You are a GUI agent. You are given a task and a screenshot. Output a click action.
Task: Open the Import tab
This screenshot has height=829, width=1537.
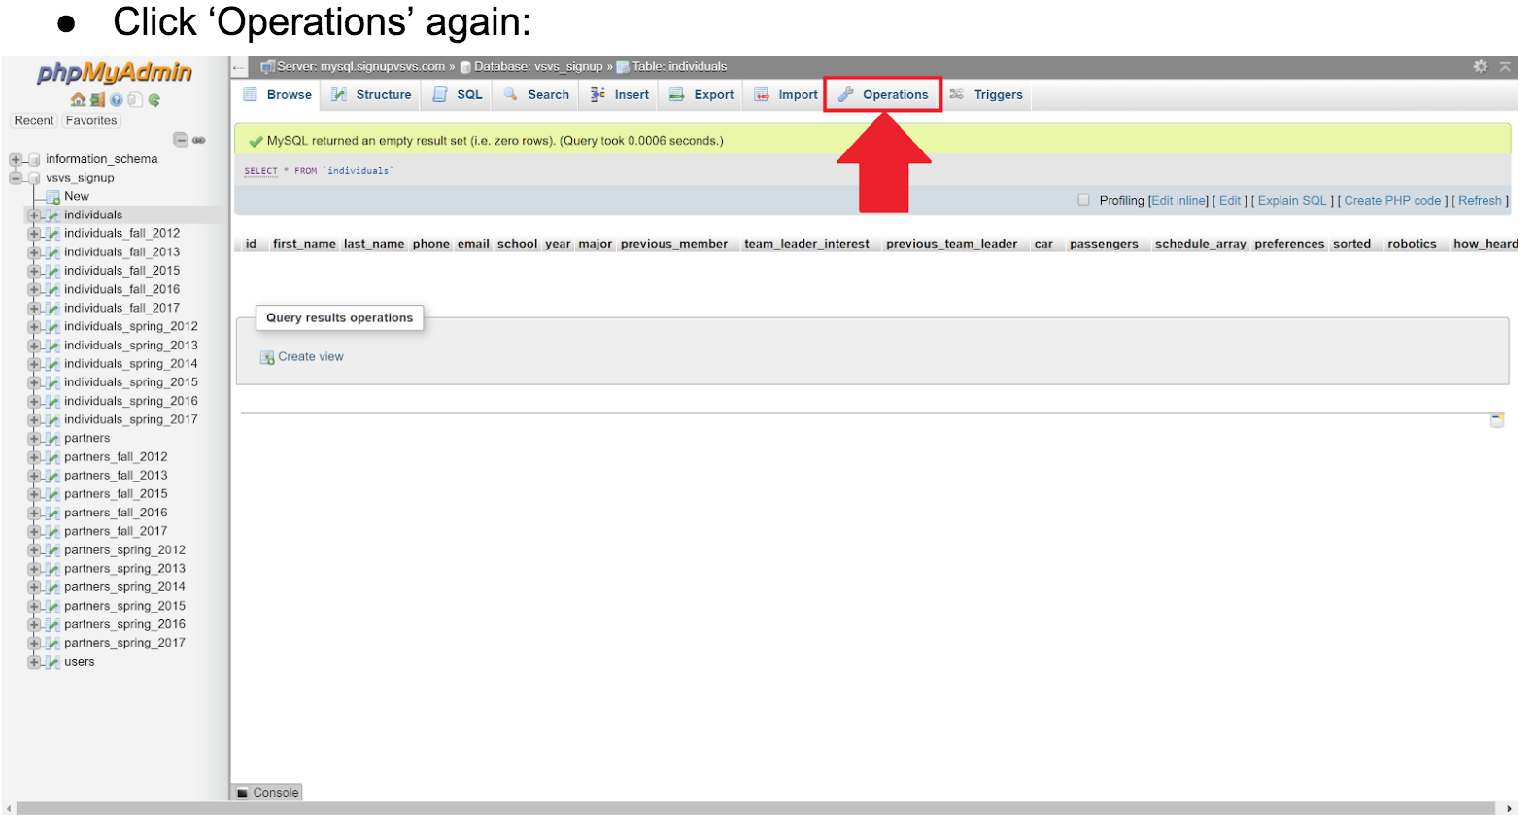[x=786, y=95]
